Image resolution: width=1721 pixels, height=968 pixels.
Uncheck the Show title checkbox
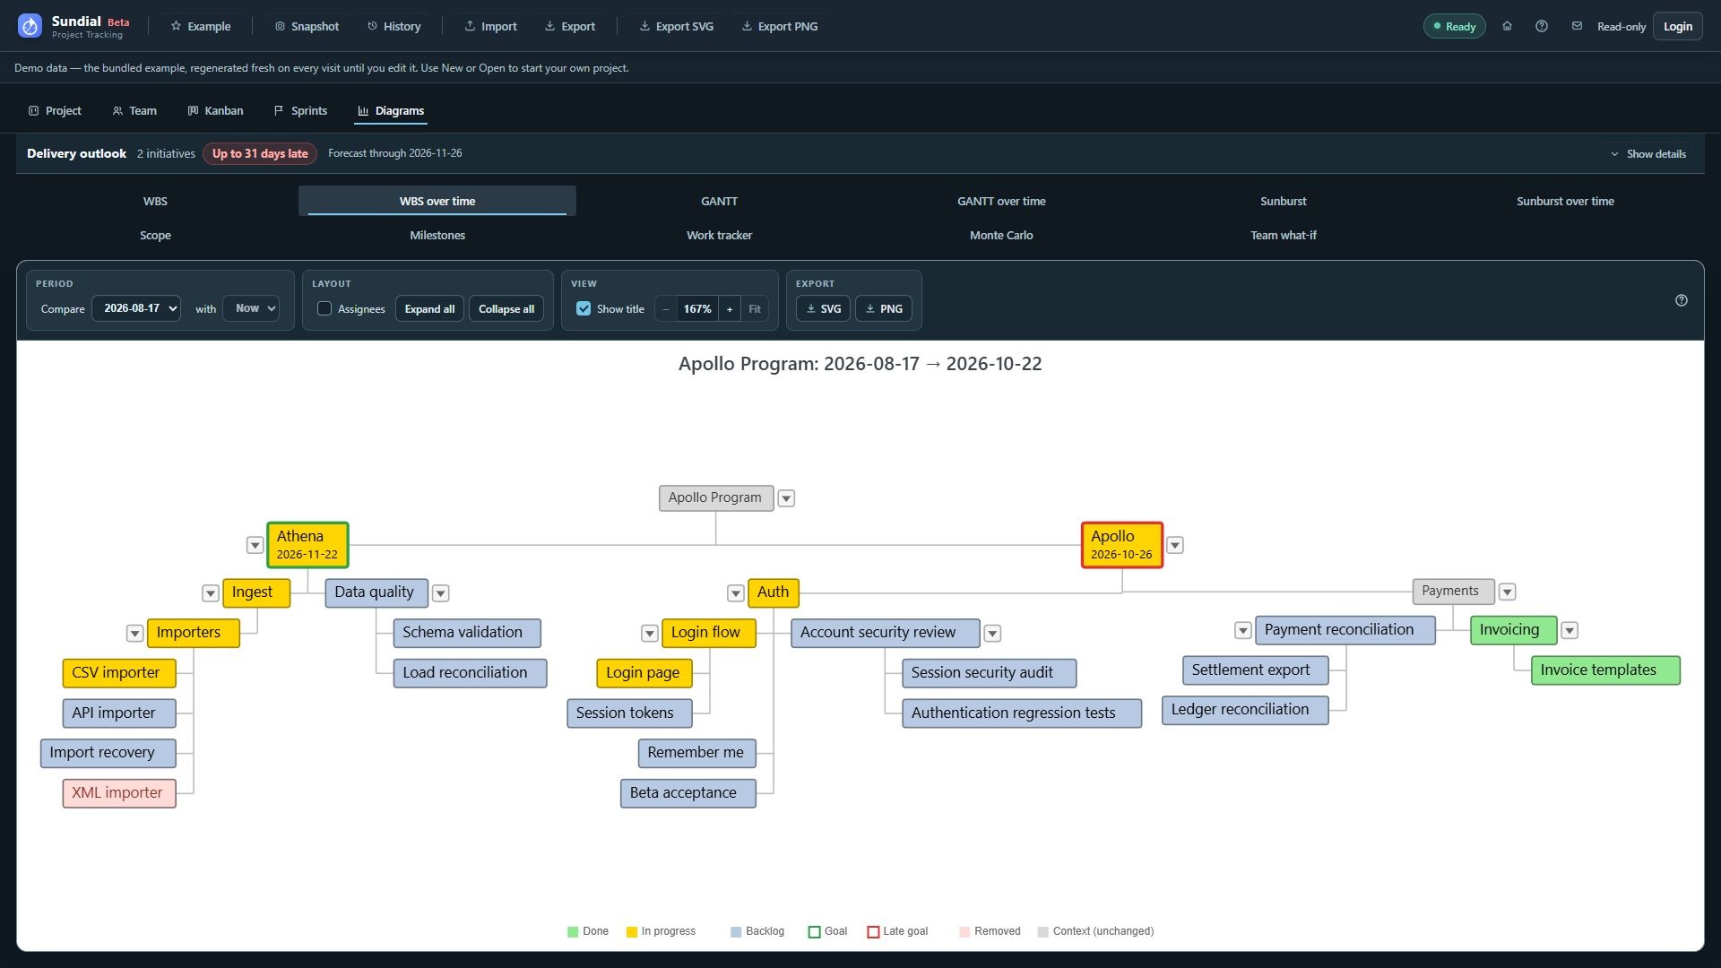584,308
